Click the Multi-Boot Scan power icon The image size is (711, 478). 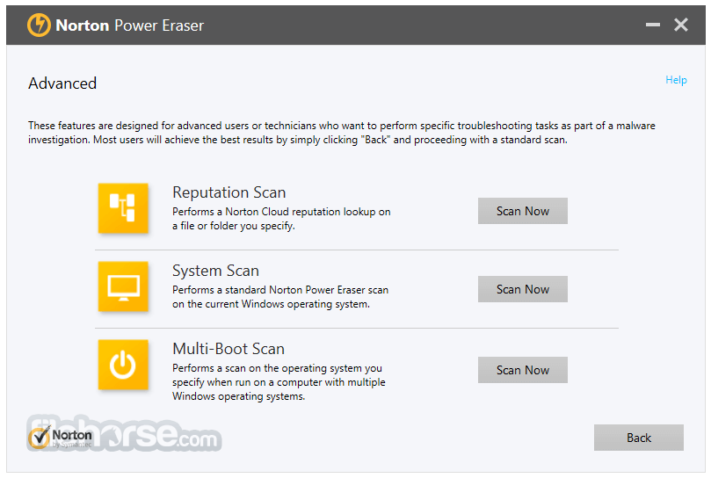click(123, 365)
